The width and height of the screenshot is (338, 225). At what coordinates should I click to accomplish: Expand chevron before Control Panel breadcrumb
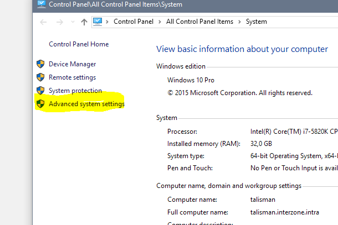coord(107,22)
